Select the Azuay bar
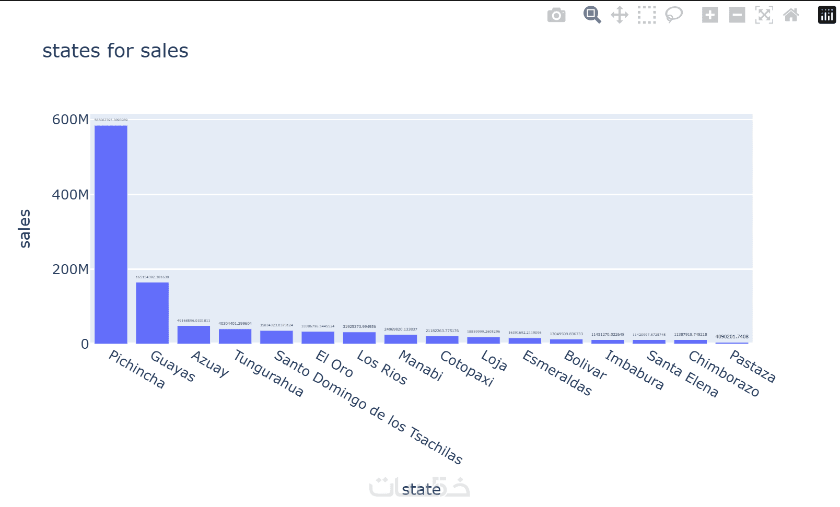 (194, 335)
